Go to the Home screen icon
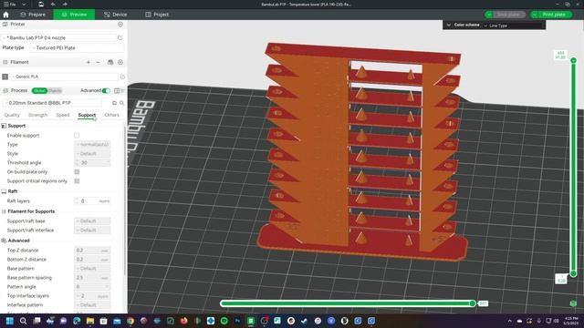The height and width of the screenshot is (328, 584). click(x=5, y=15)
